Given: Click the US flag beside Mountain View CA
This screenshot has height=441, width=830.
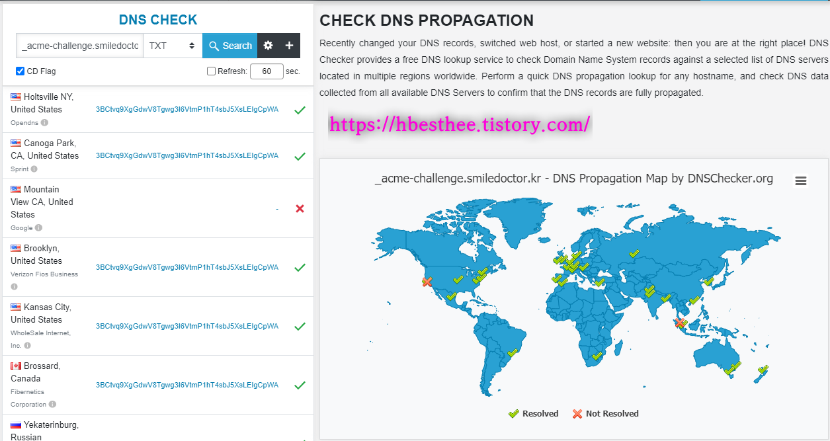Looking at the screenshot, I should (x=16, y=189).
